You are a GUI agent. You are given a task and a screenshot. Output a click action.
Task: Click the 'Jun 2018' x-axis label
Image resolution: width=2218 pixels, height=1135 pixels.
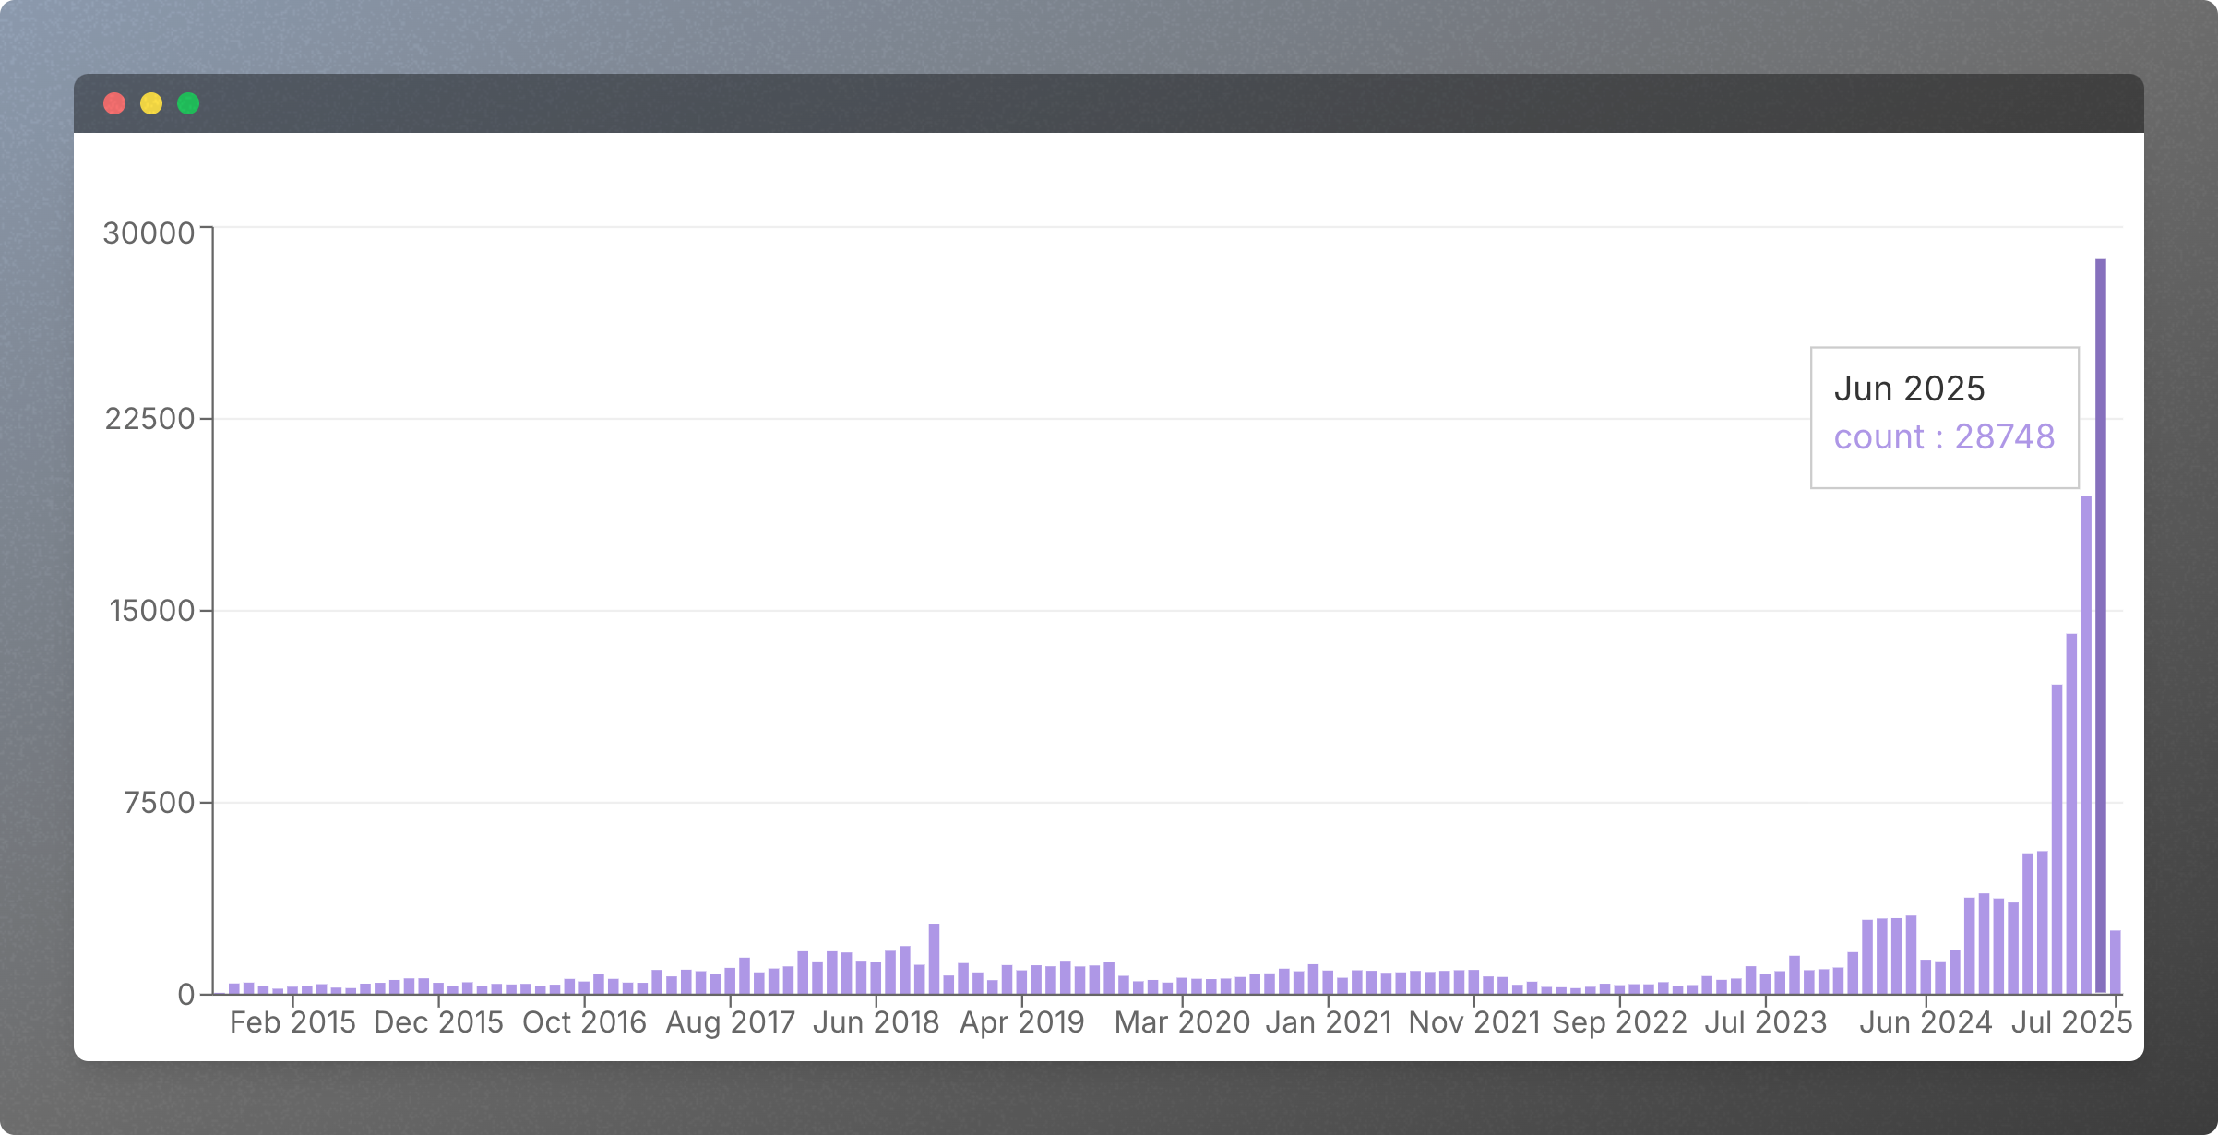876,1022
